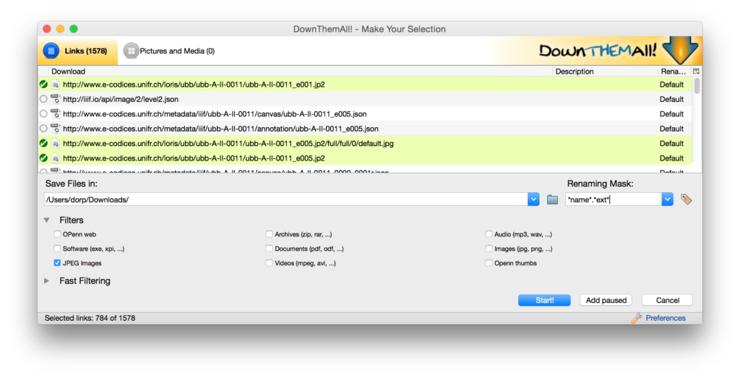740x378 pixels.
Task: Enable Audio (mp3, wav, ...) filter
Action: [489, 234]
